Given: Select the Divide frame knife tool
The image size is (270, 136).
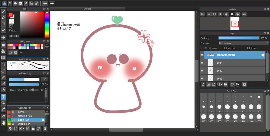Looking at the screenshot, I should click(x=3, y=109).
